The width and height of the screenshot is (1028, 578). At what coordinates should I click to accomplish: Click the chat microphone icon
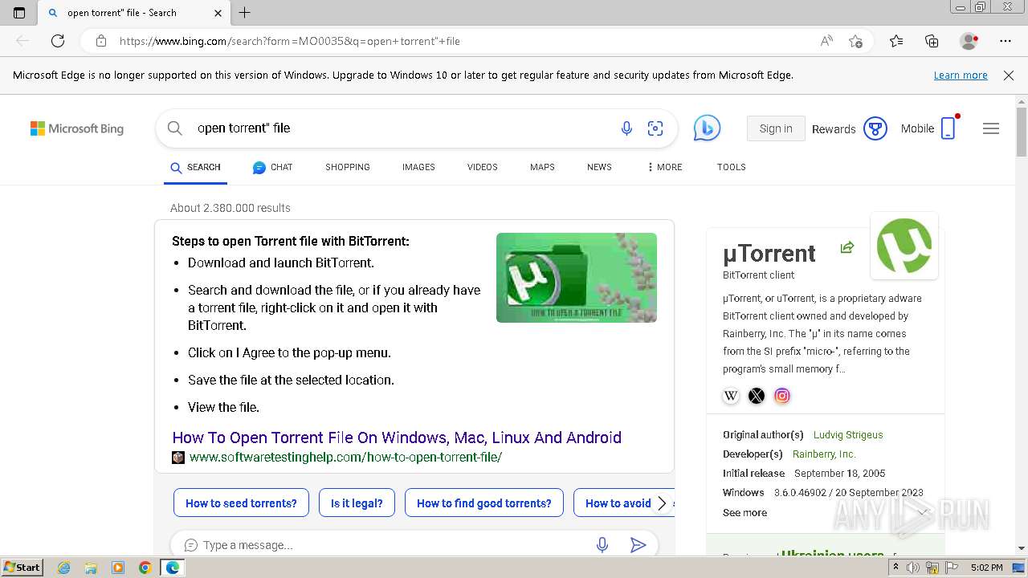coord(602,545)
